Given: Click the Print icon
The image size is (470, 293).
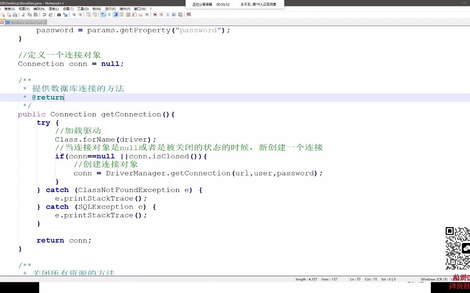Looking at the screenshot, I should [x=14, y=15].
